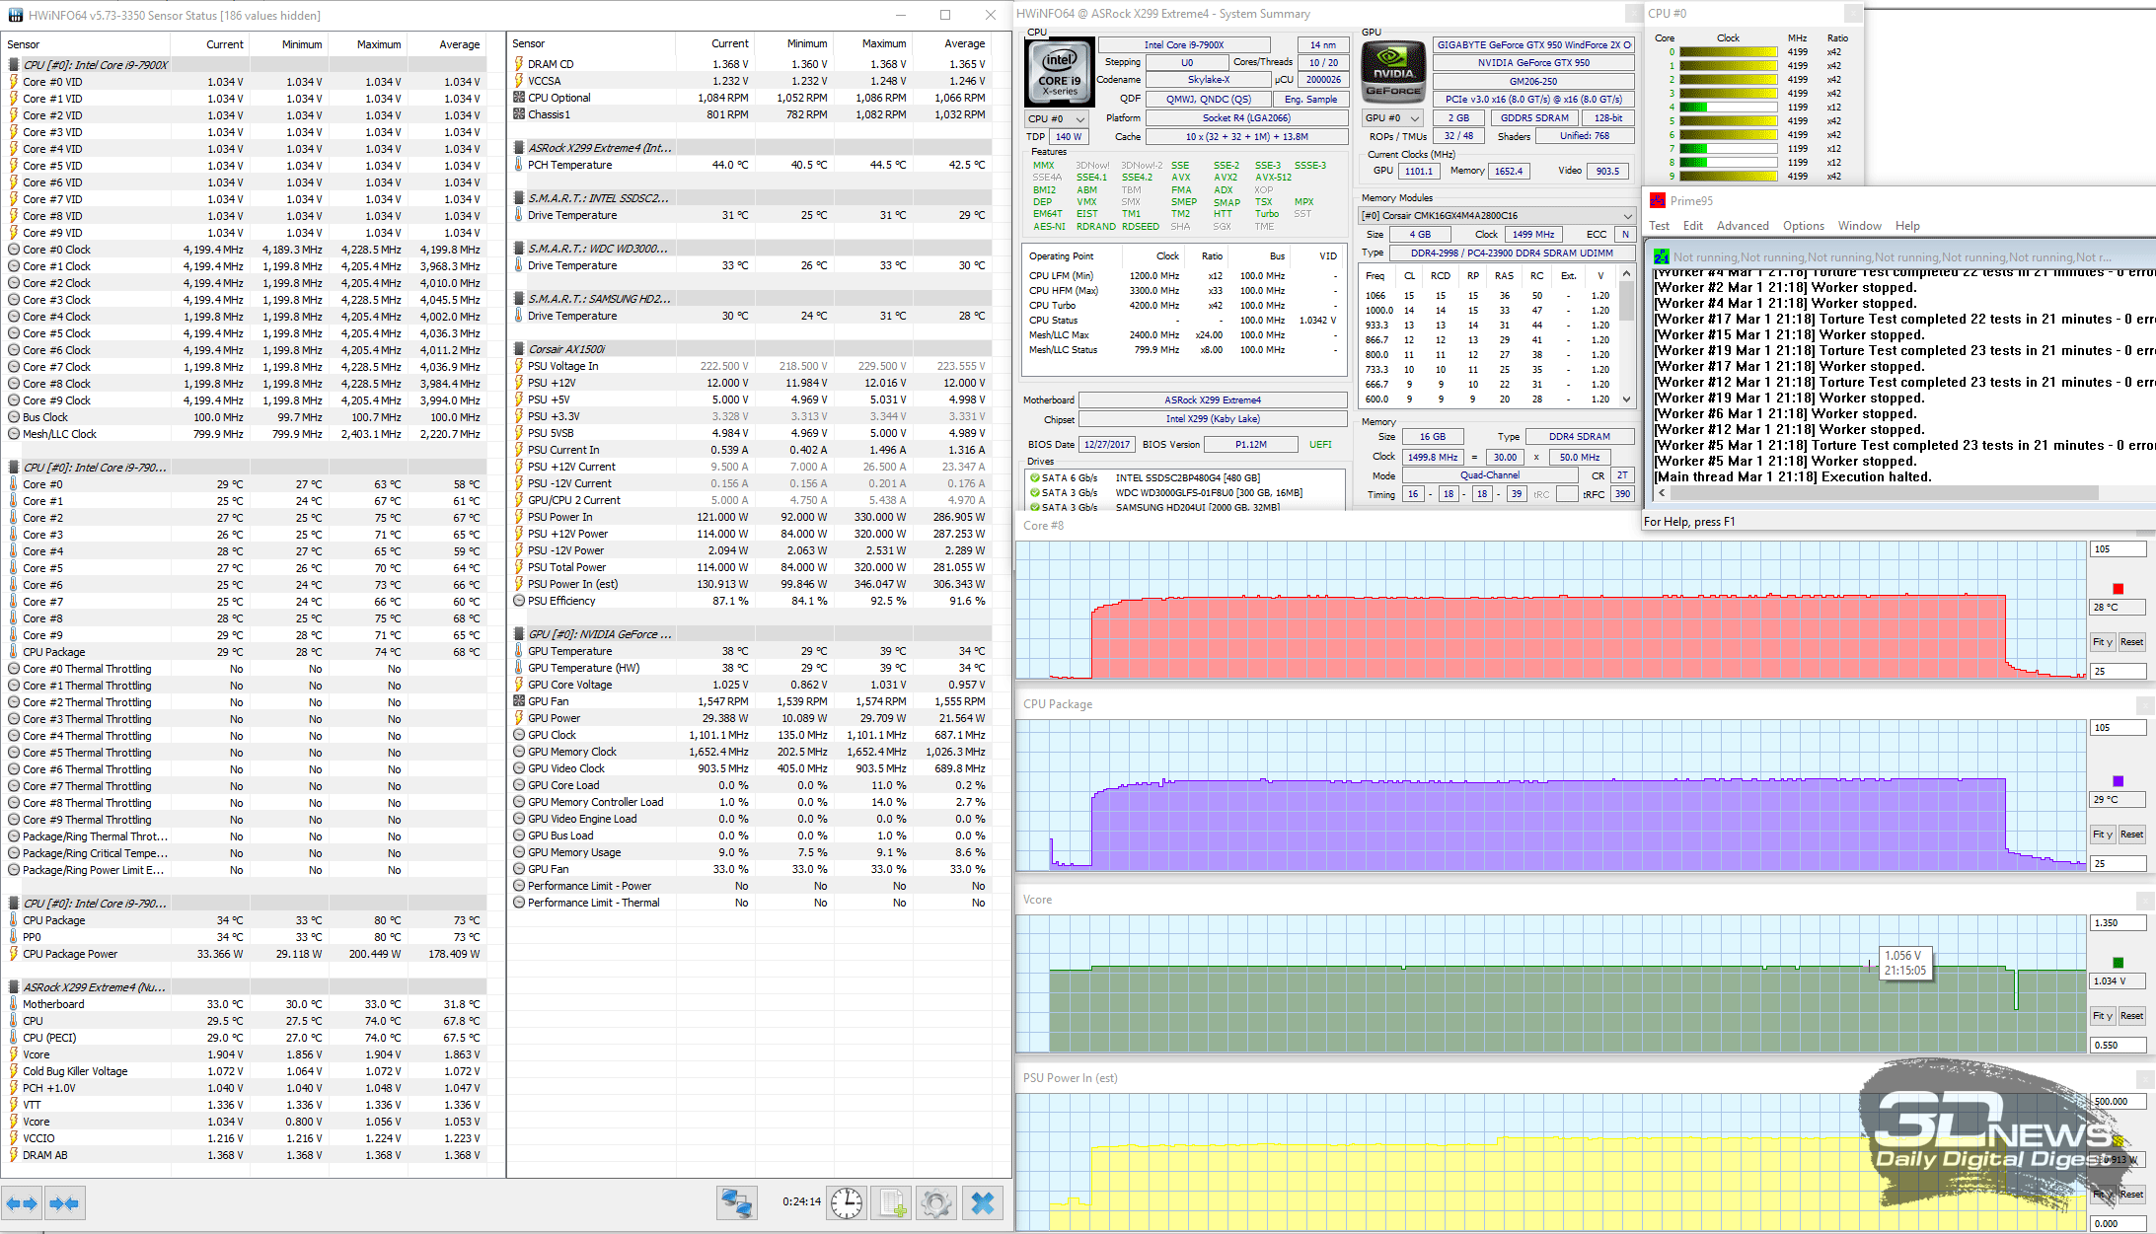The image size is (2156, 1234).
Task: Open the Advanced menu in Prime95
Action: tap(1743, 226)
